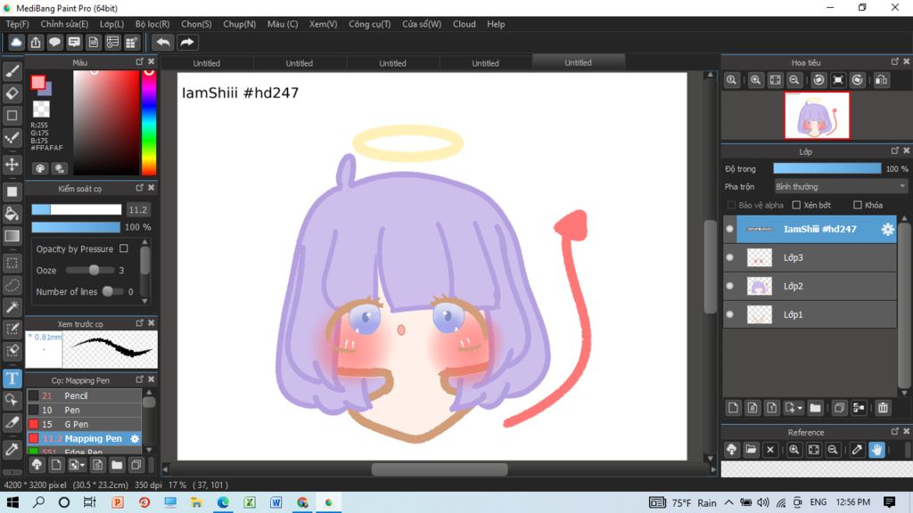Click the transparent color swatch
Viewport: 913px width, 513px height.
tap(41, 109)
